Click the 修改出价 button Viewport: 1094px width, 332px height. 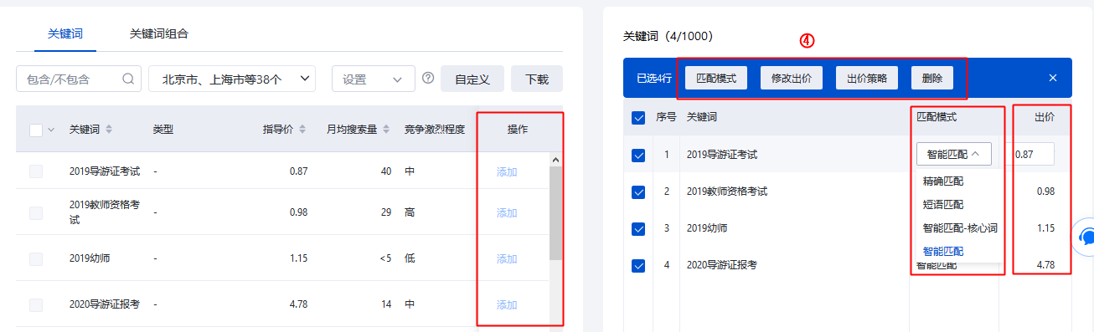[x=792, y=78]
